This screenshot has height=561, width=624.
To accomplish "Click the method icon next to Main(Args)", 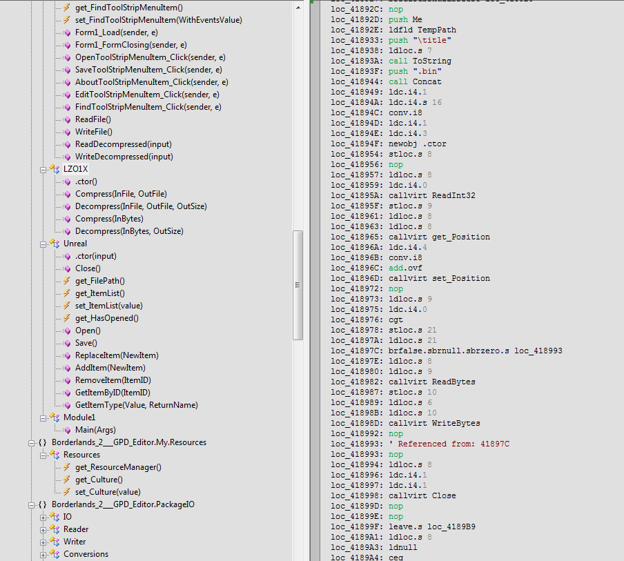I will click(x=67, y=430).
